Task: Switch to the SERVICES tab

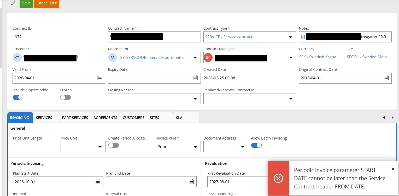Action: tap(44, 118)
